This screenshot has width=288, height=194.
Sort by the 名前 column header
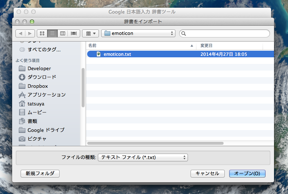click(141, 46)
